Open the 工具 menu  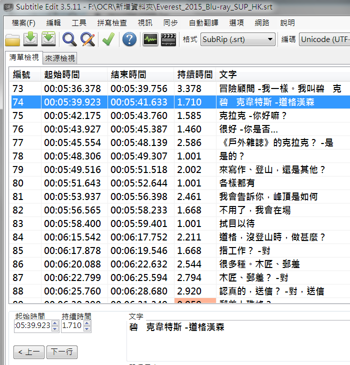pos(79,23)
